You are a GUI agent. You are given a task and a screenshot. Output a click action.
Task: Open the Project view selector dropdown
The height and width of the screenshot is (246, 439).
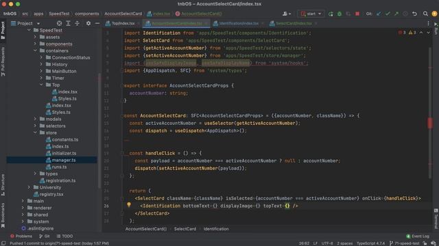point(25,23)
